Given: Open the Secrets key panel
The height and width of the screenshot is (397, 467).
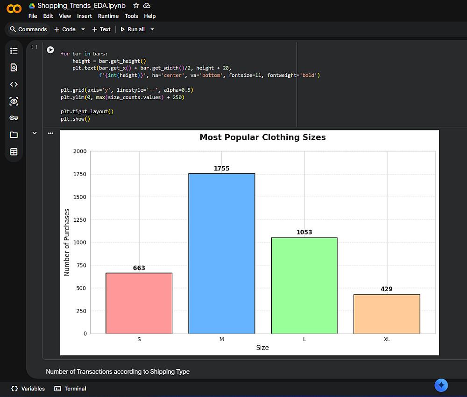Looking at the screenshot, I should click(x=14, y=118).
